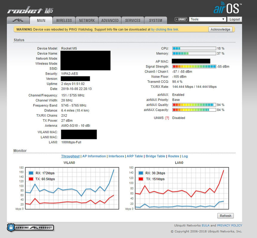
Task: Click the '-105 dBm' noise floor value
Action: coord(179,77)
